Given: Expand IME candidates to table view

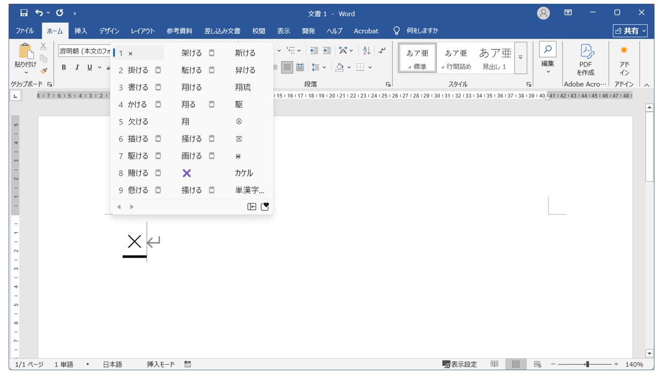Looking at the screenshot, I should (x=251, y=207).
